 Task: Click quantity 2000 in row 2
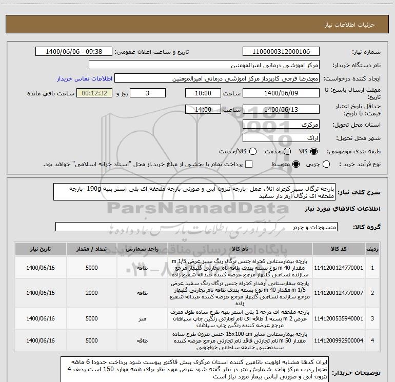[92, 293]
